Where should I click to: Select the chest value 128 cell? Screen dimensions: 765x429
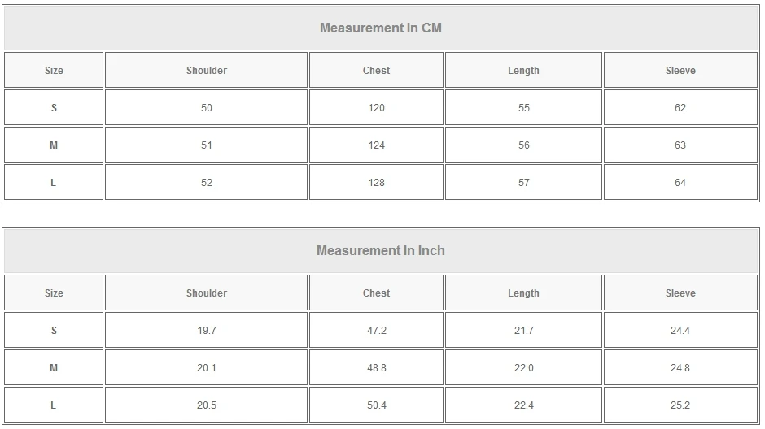pos(376,183)
